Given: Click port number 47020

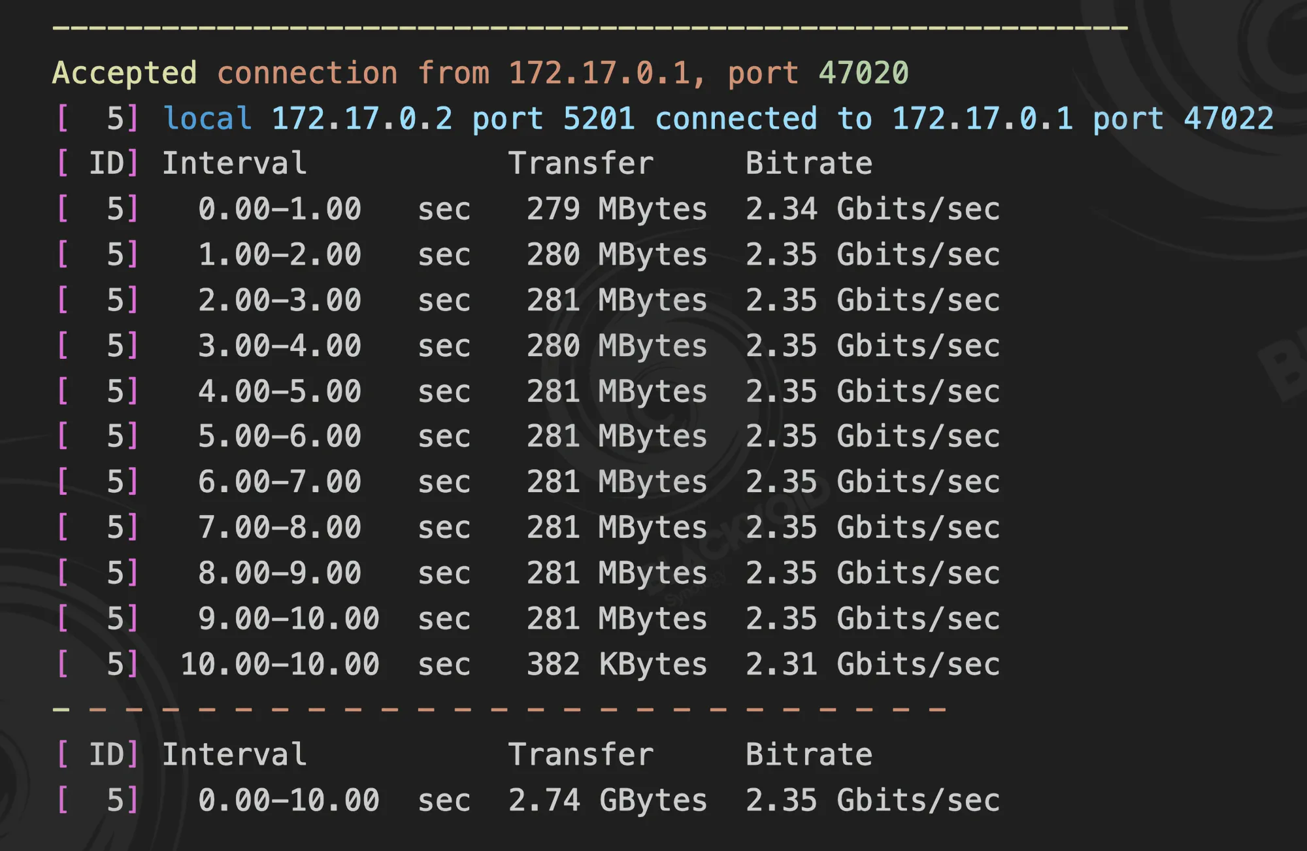Looking at the screenshot, I should (864, 73).
